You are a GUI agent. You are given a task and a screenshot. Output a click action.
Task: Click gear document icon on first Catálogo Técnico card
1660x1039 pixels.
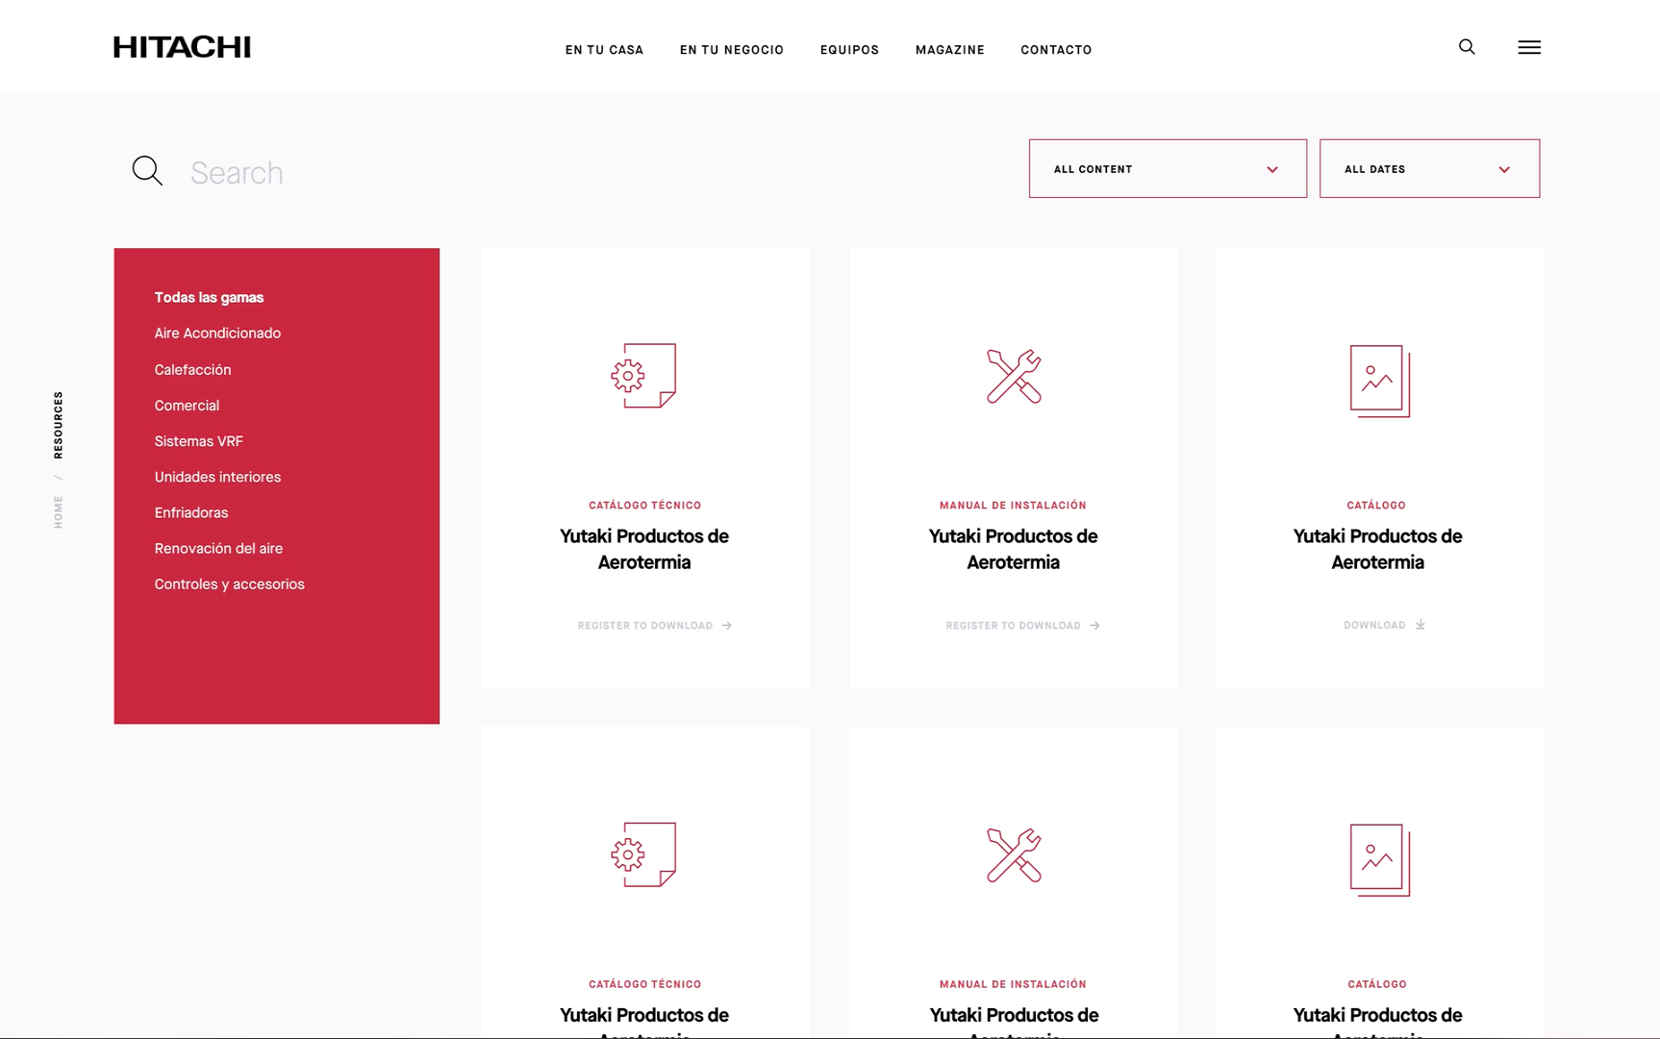coord(643,376)
